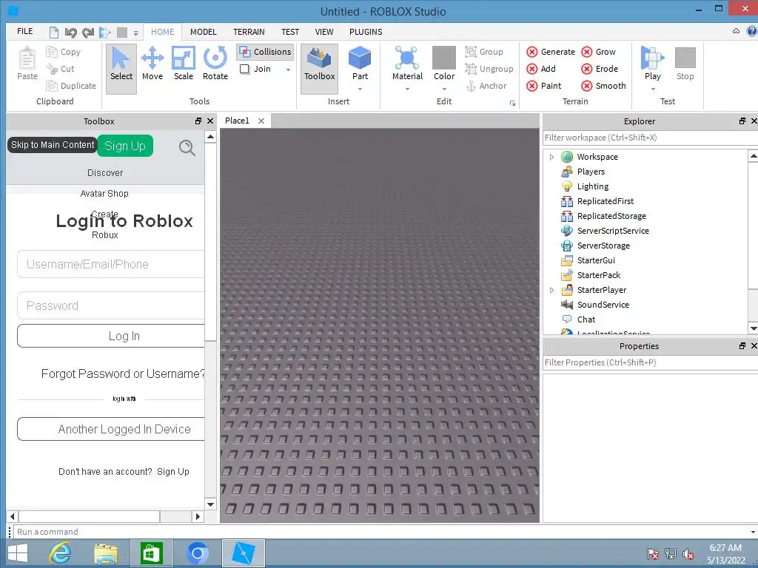Click Generate terrain tool

[551, 52]
